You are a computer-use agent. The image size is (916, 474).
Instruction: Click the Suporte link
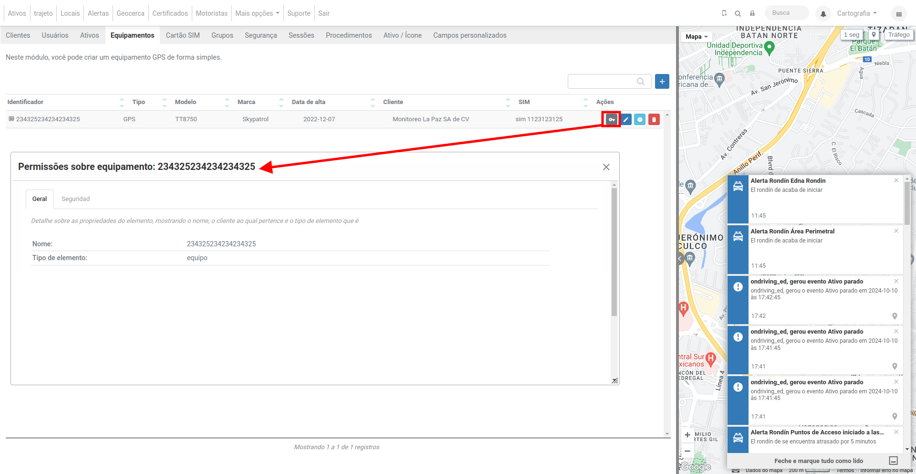click(299, 13)
